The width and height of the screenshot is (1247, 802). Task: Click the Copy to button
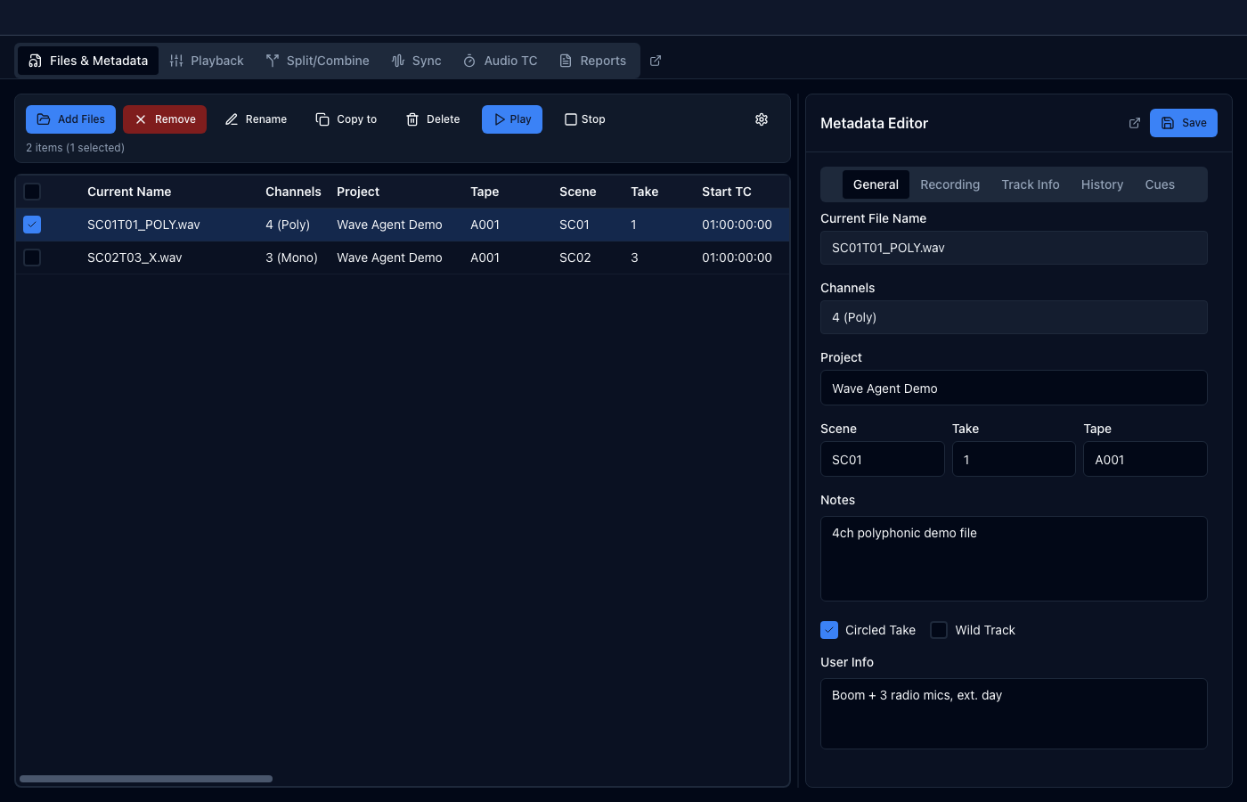346,119
